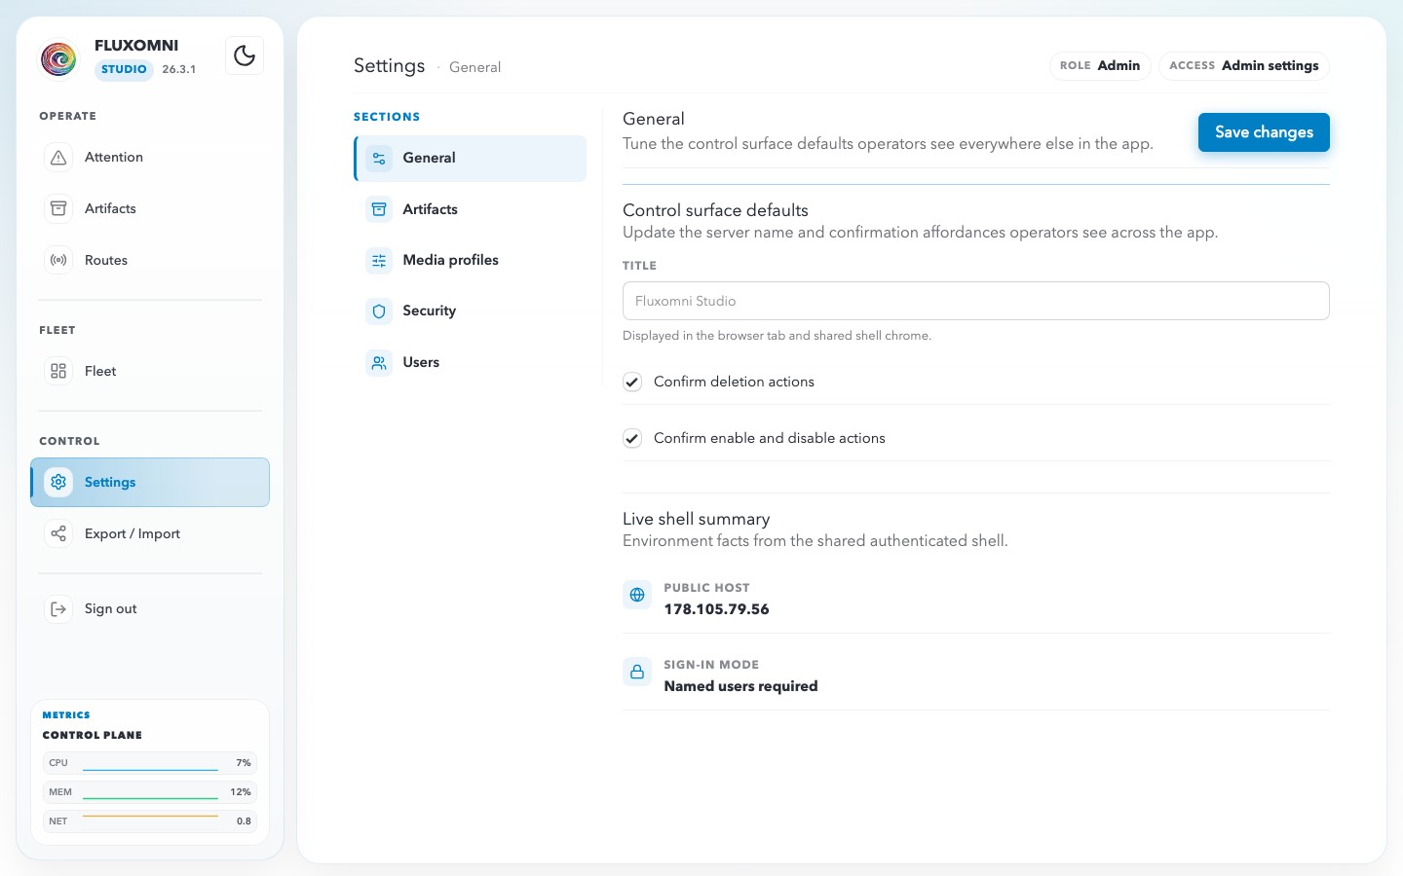This screenshot has width=1403, height=876.
Task: Click the Attention warning triangle icon
Action: tap(58, 158)
